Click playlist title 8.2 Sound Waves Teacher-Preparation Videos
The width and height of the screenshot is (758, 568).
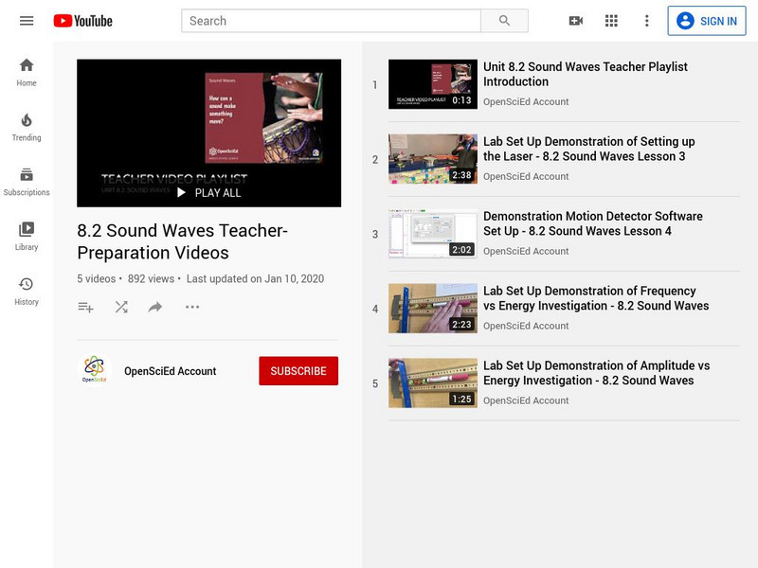(x=182, y=241)
